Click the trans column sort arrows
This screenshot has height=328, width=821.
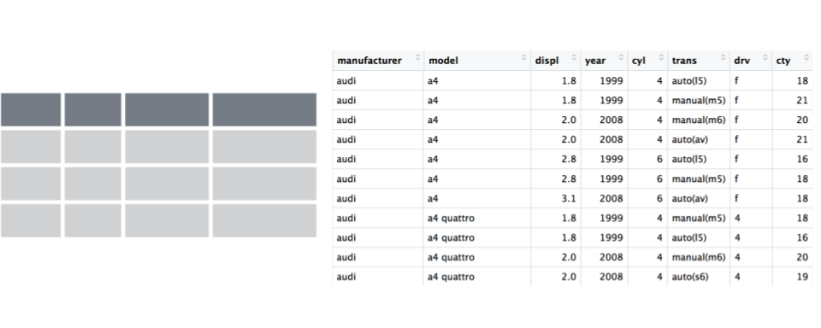[x=724, y=58]
